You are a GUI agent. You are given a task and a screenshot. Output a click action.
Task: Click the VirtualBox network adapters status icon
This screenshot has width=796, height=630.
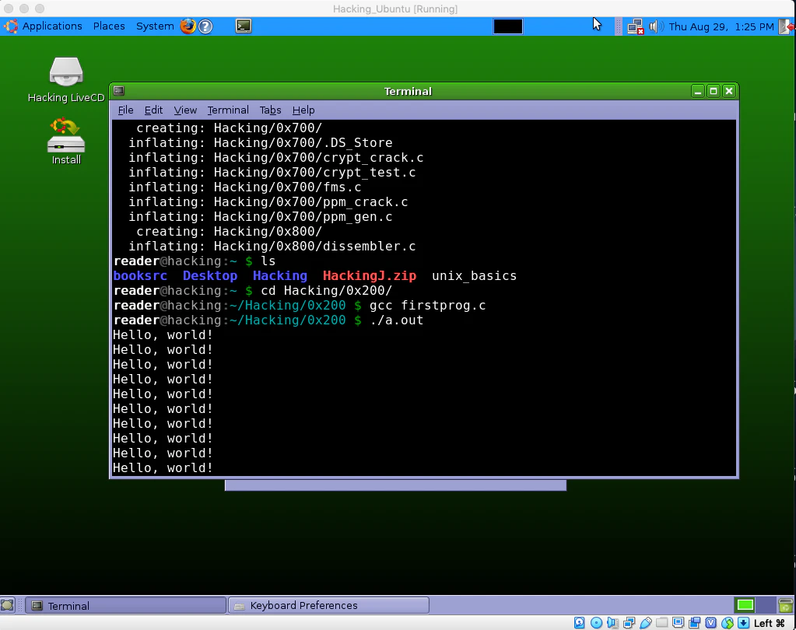629,623
